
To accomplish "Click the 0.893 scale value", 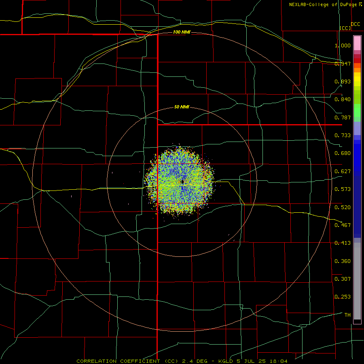I will 343,81.
